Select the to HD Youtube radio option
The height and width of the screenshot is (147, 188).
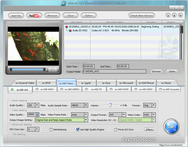tap(160, 89)
